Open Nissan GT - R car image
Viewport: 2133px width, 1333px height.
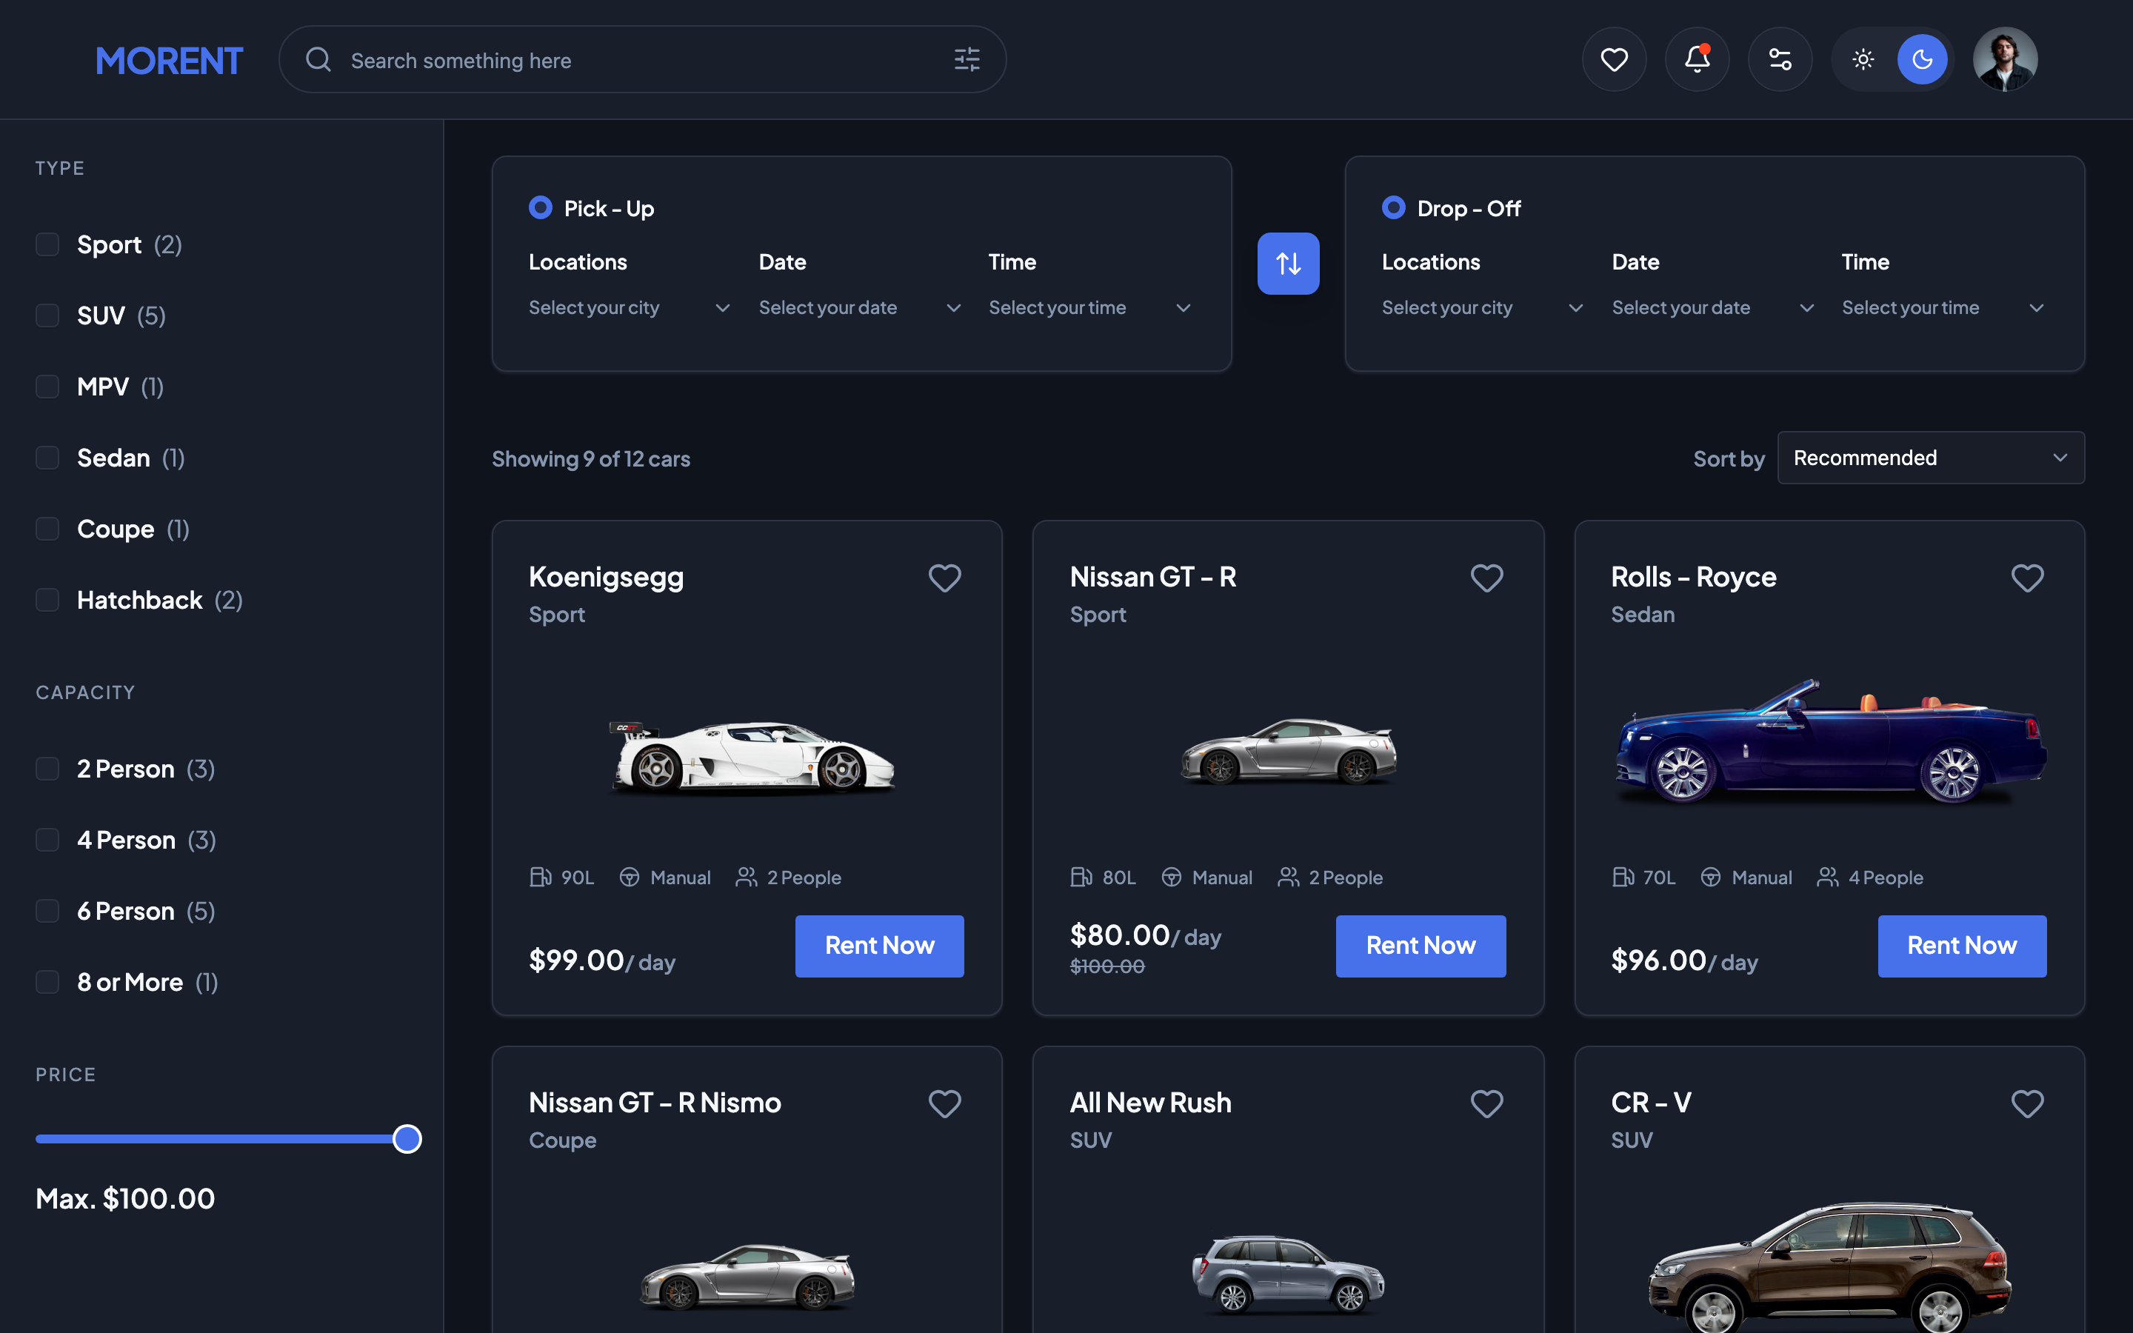click(1289, 750)
